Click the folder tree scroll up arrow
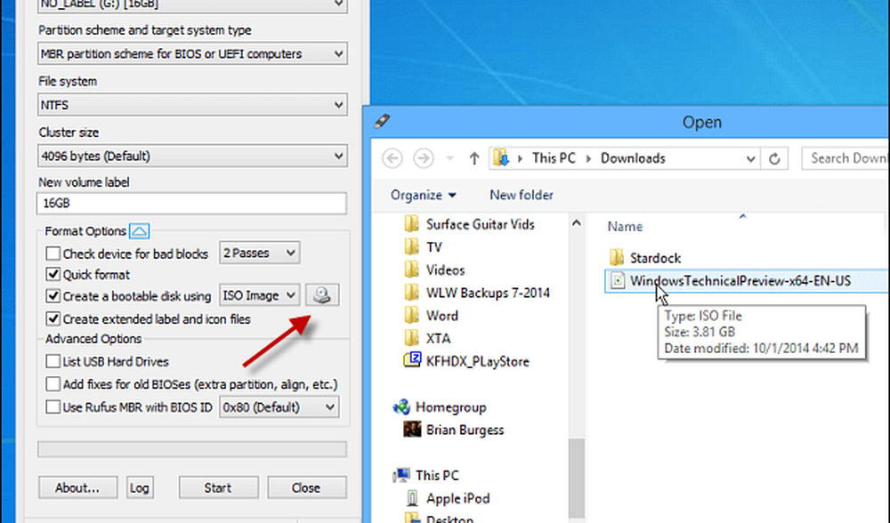This screenshot has height=523, width=890. click(576, 223)
